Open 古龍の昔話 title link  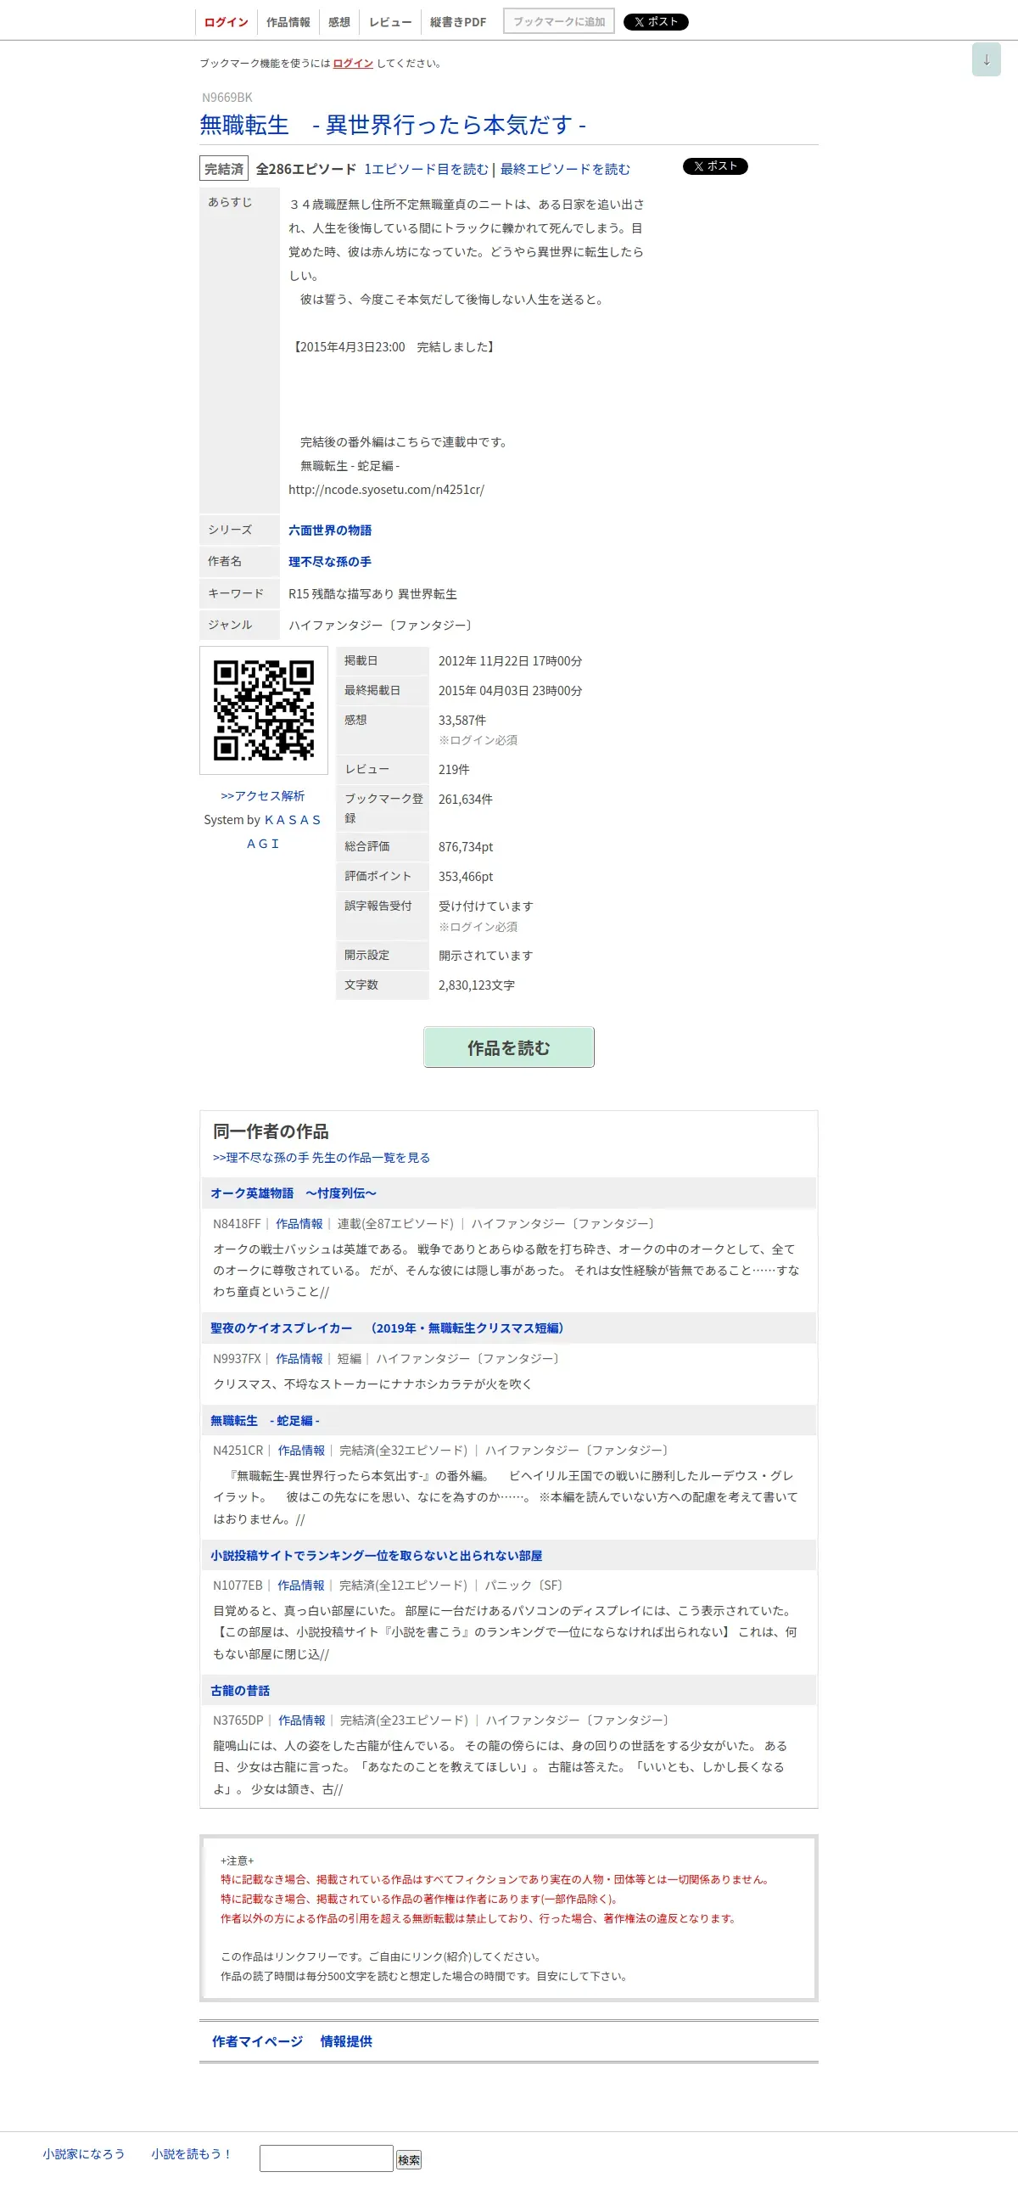tap(240, 1691)
